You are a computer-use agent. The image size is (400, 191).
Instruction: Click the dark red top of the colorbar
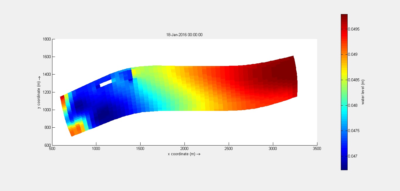tap(344, 16)
